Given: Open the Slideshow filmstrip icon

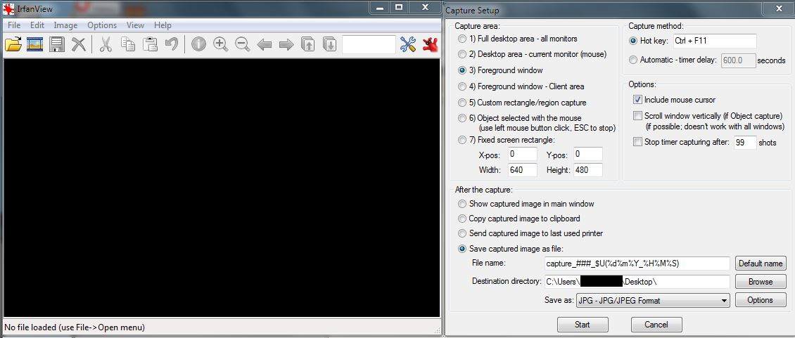Looking at the screenshot, I should pyautogui.click(x=34, y=44).
